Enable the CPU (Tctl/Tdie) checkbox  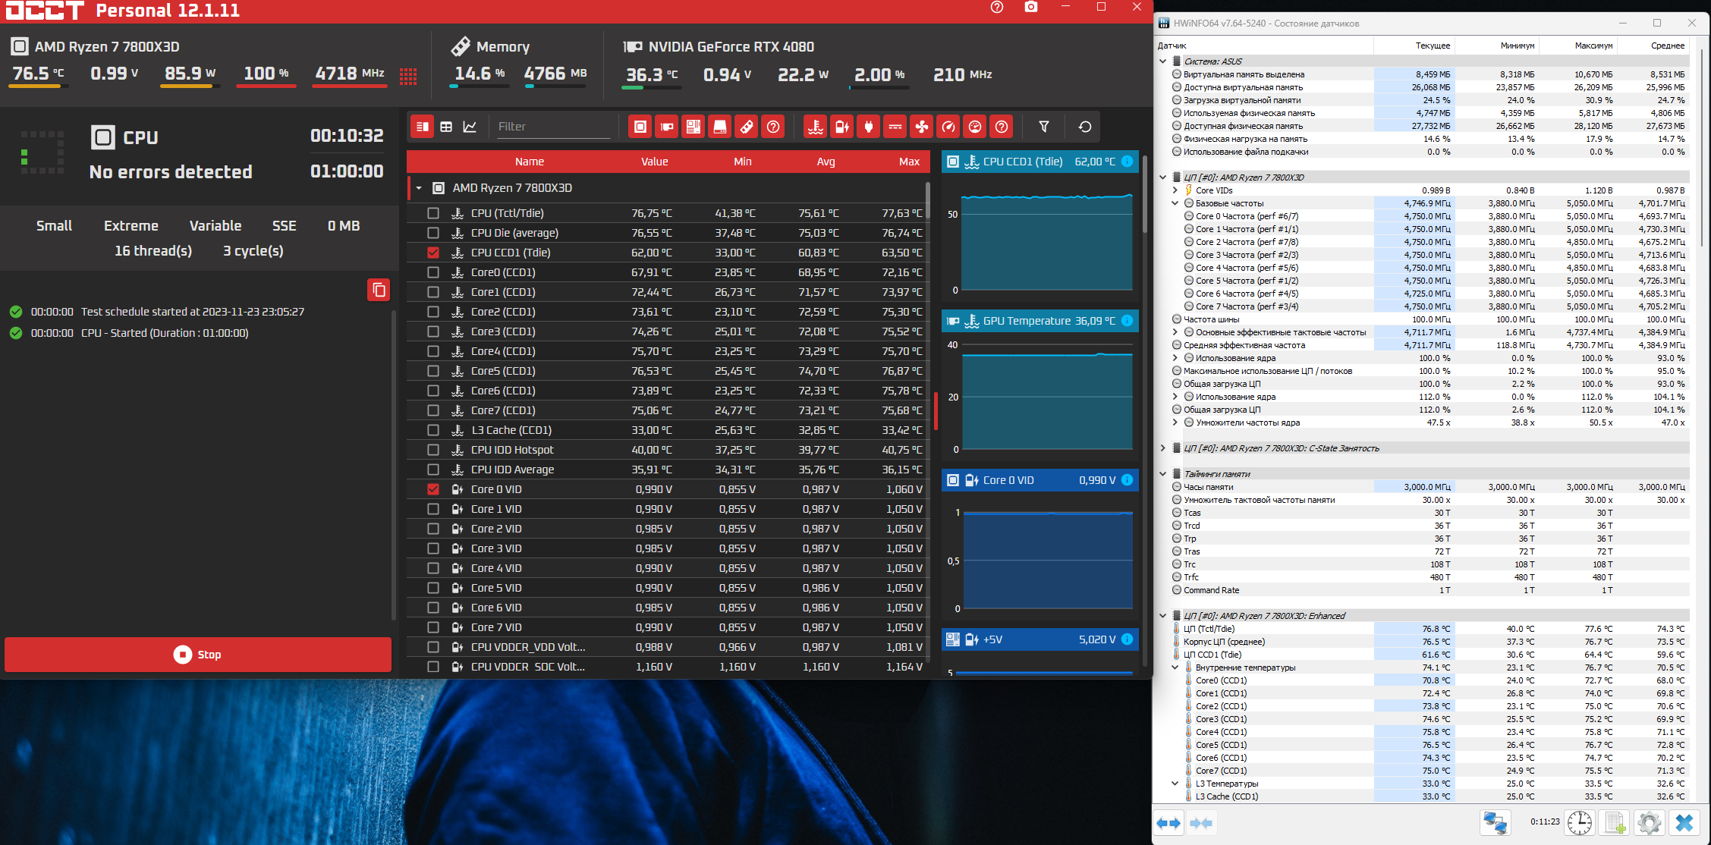pos(433,213)
